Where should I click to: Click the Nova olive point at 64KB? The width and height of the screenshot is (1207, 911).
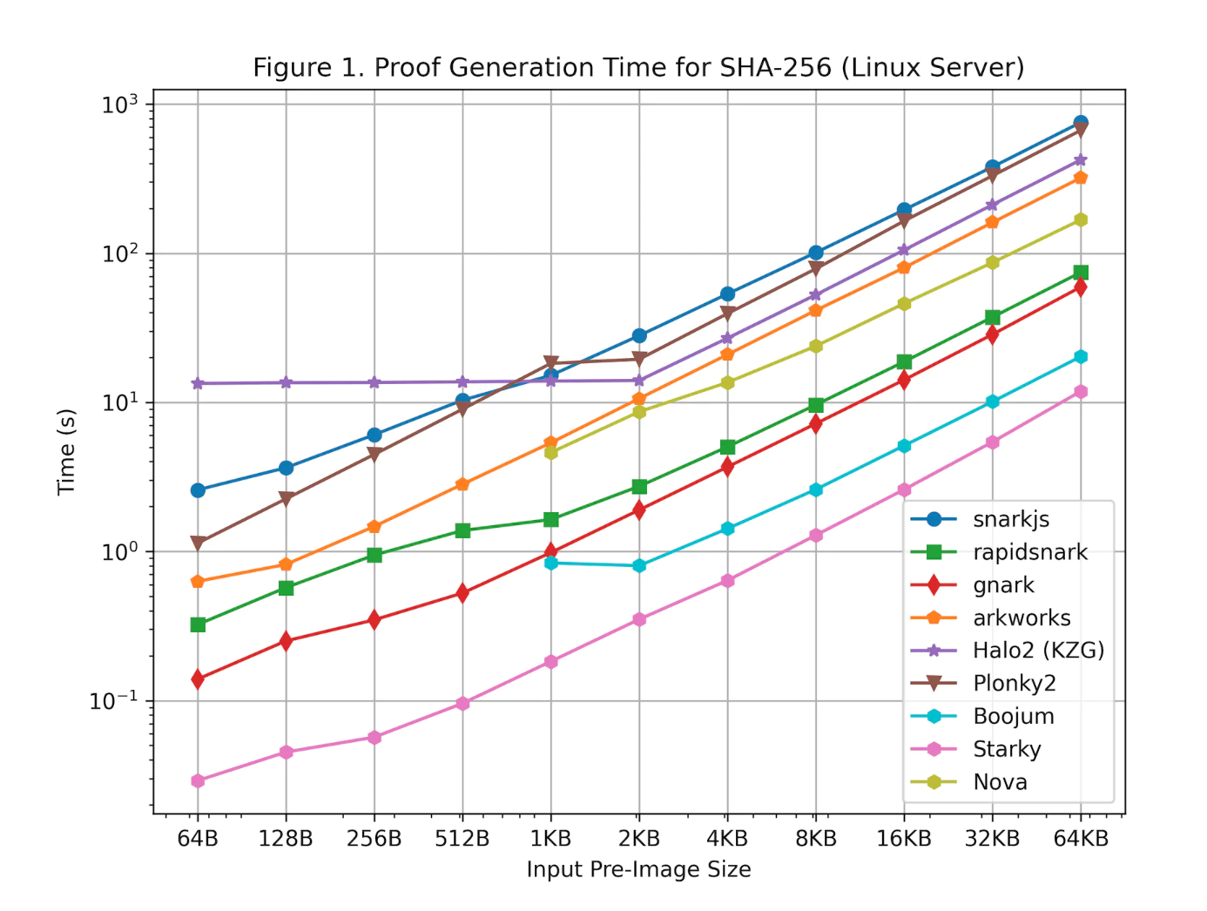point(1081,220)
